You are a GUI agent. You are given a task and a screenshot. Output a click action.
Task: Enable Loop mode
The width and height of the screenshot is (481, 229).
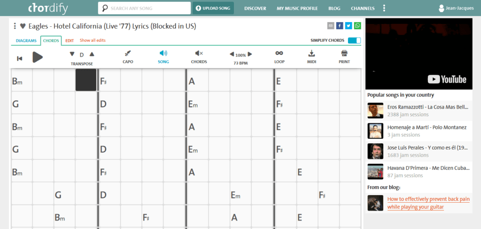(279, 57)
